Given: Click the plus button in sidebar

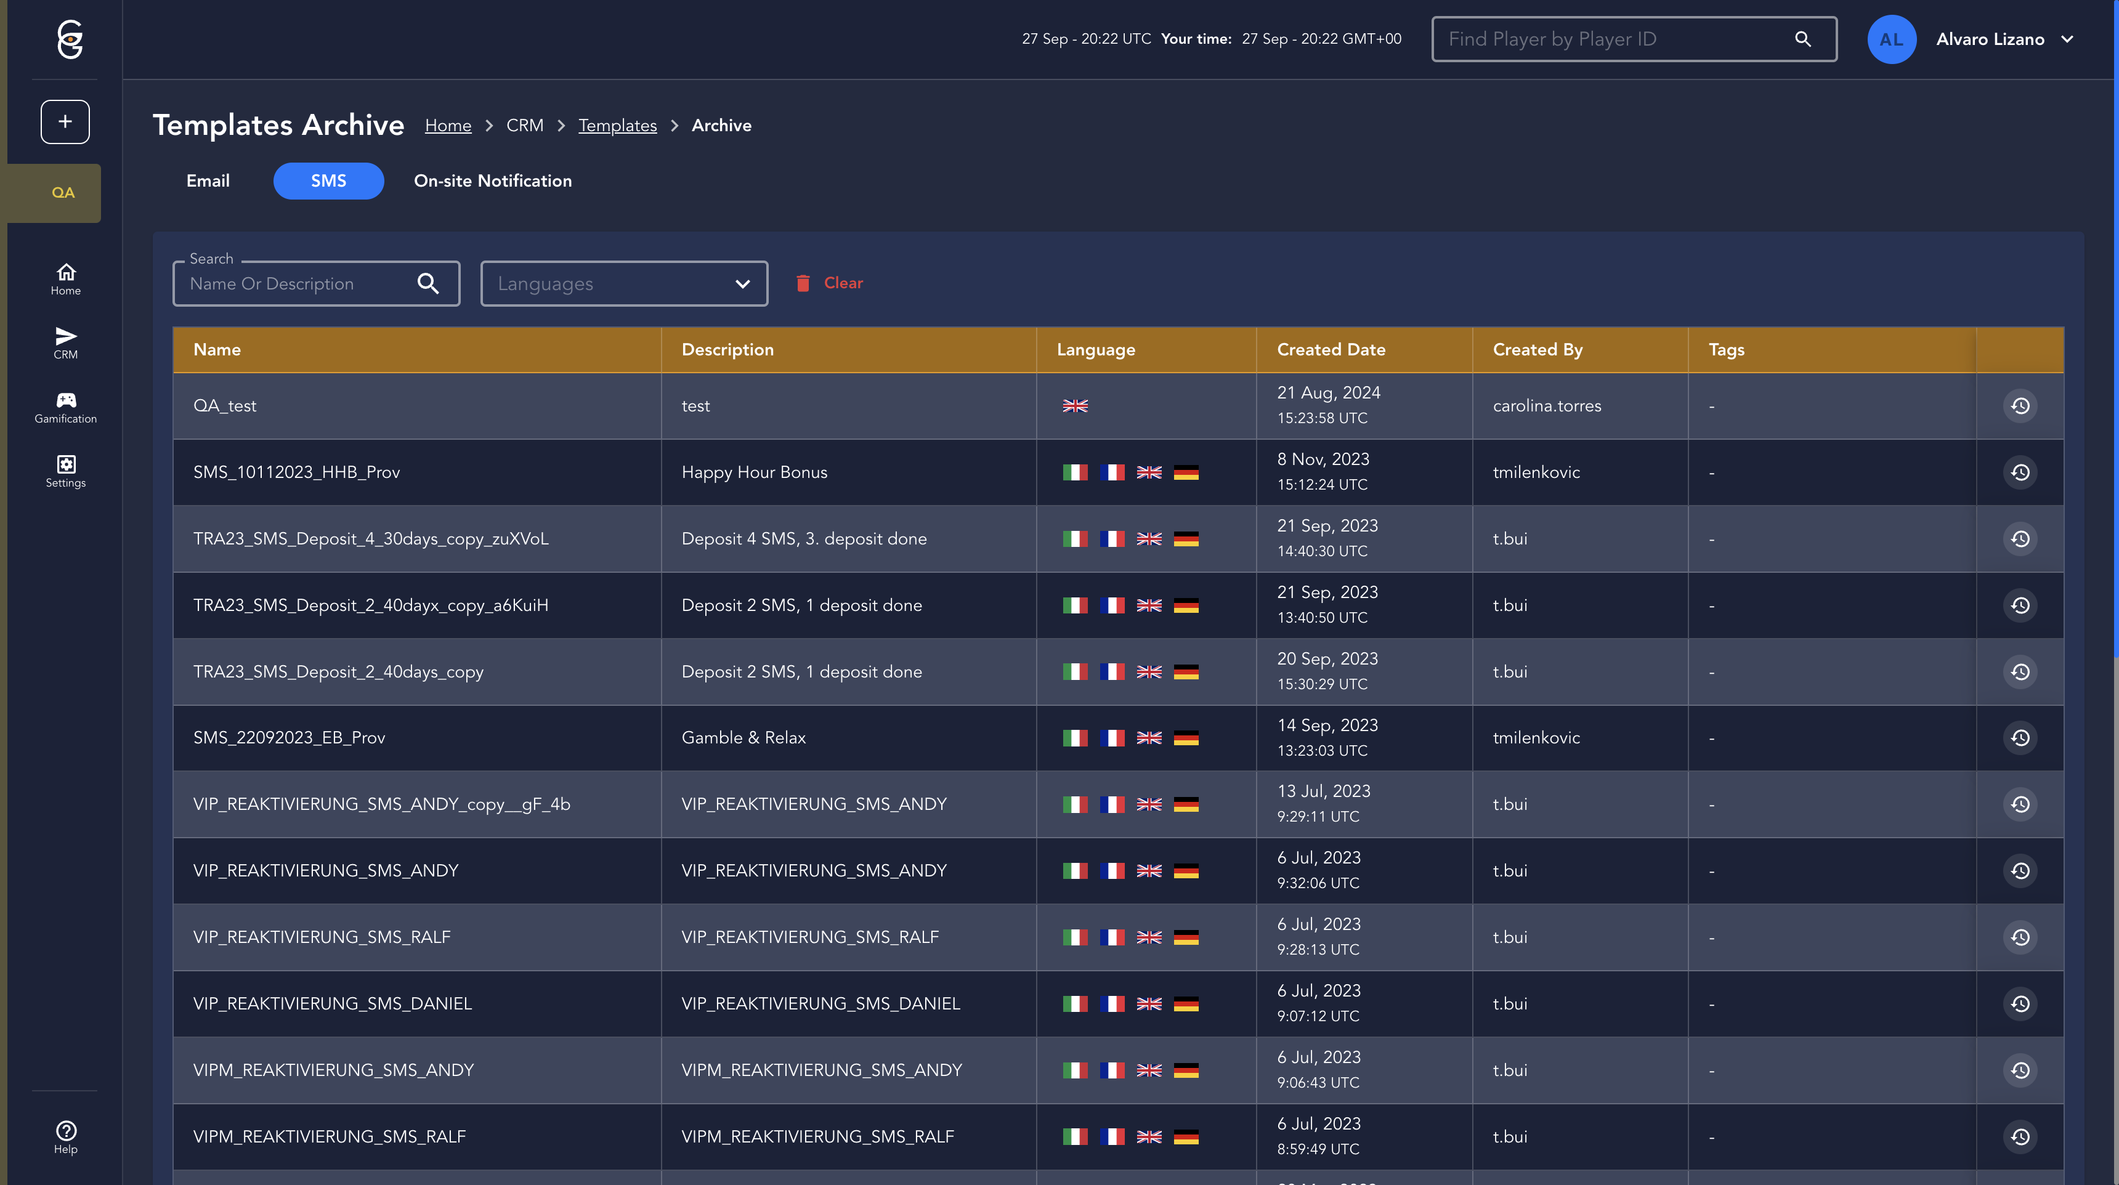Looking at the screenshot, I should coord(65,122).
